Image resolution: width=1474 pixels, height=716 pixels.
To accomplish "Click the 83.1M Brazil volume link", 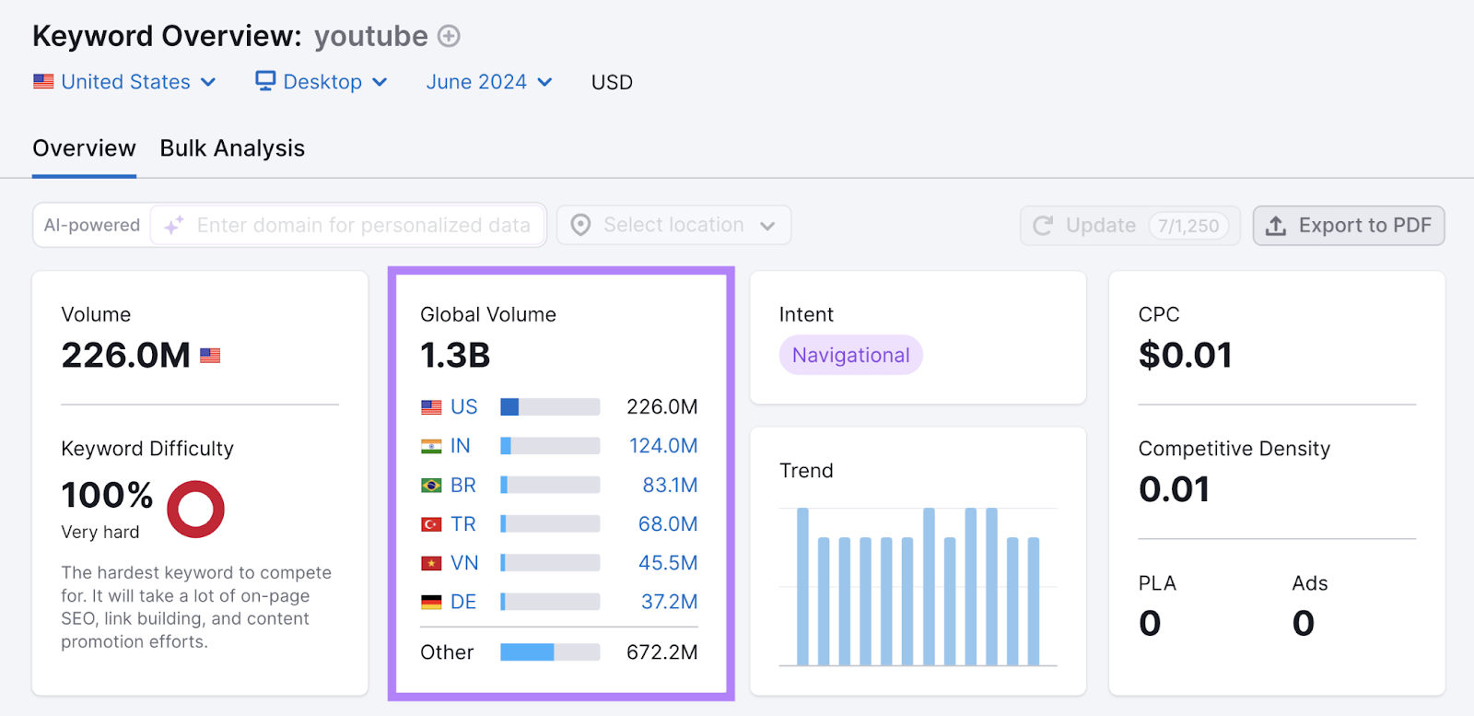I will pyautogui.click(x=670, y=486).
